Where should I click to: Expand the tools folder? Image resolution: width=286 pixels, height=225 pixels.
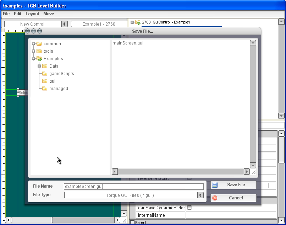[33, 51]
